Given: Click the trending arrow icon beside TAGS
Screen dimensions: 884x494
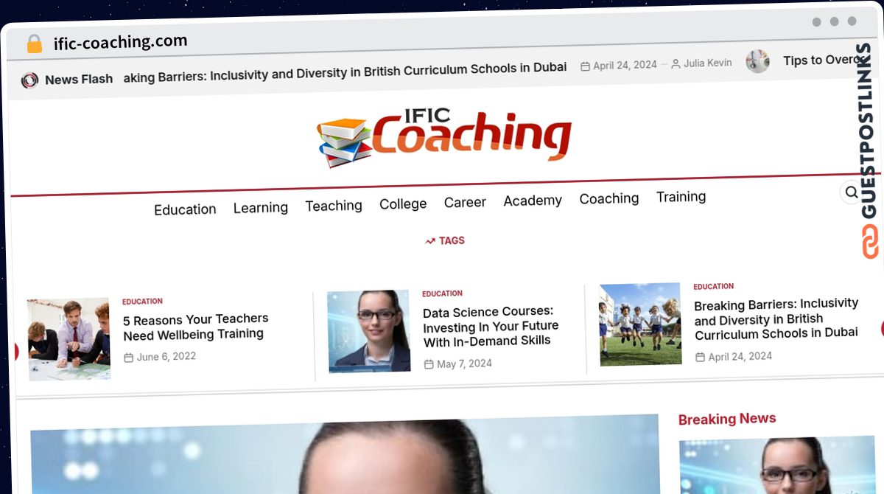Looking at the screenshot, I should click(x=430, y=241).
